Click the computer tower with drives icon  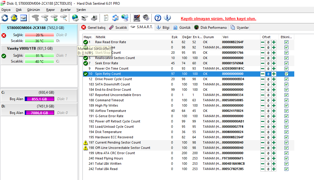tap(94, 18)
